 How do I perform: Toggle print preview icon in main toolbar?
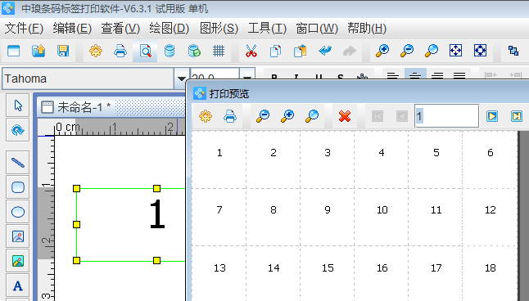[145, 51]
